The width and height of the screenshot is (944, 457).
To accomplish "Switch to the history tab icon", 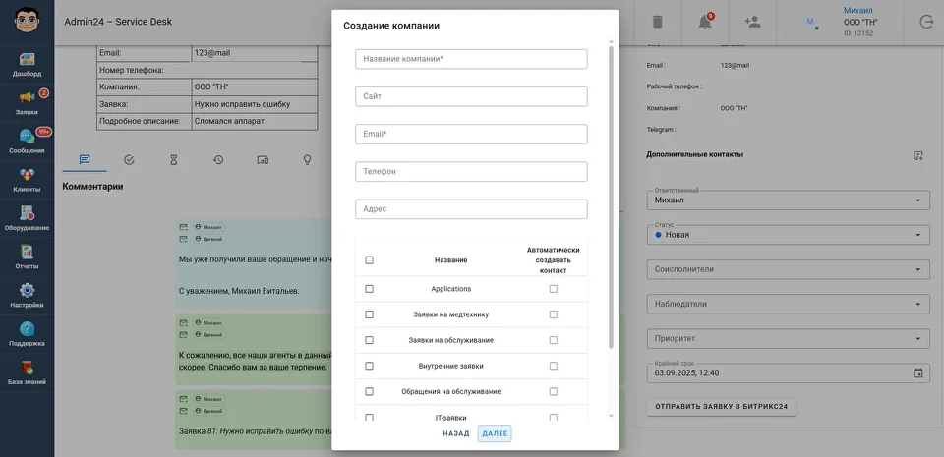I will [x=217, y=159].
